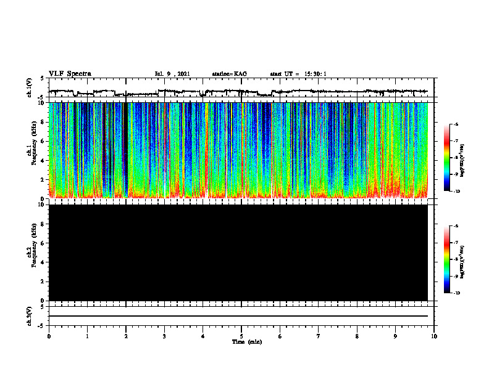This screenshot has width=489, height=377.
Task: Click the "-5" voltage tick on ch.3(V) axis
Action: coord(41,326)
